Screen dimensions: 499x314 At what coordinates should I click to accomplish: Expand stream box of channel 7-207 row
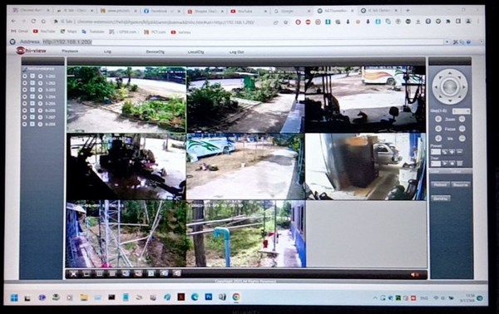[x=32, y=117]
